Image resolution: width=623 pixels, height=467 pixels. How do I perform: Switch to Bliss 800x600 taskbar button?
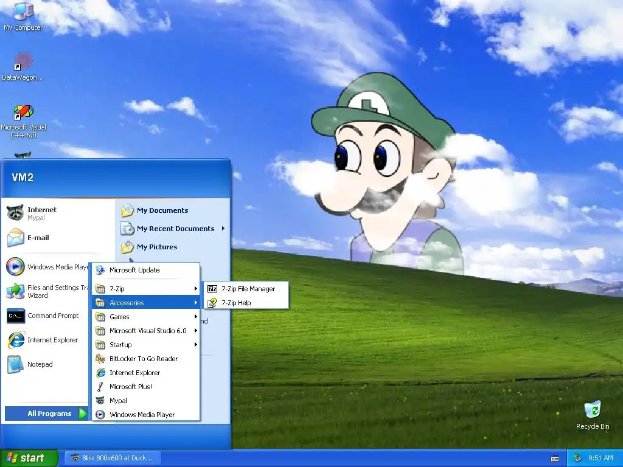click(x=113, y=458)
